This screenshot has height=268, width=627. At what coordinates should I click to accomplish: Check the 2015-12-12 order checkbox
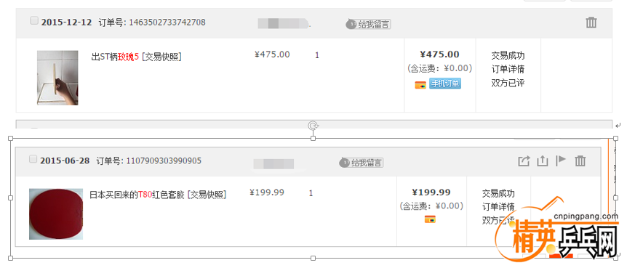[34, 21]
